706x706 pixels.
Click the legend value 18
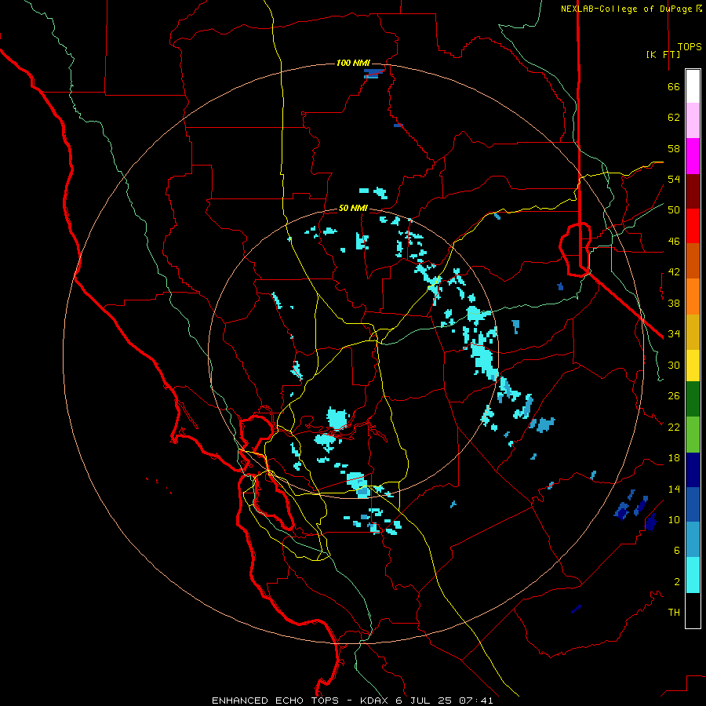[674, 458]
